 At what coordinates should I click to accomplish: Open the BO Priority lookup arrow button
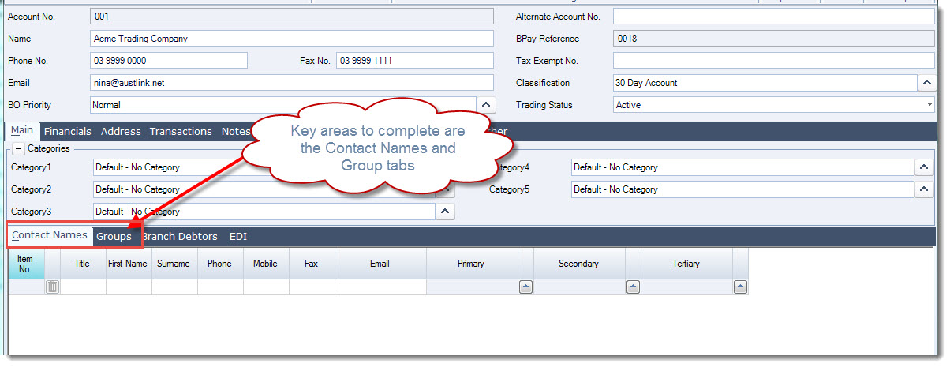[487, 105]
